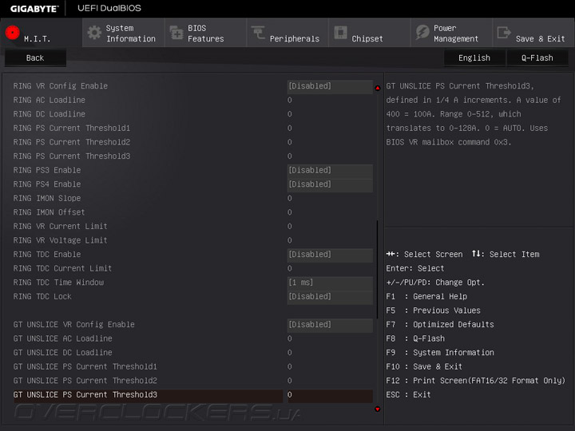Open GT UNSLICE VR Config Enable dropdown
The image size is (575, 431).
click(x=329, y=325)
